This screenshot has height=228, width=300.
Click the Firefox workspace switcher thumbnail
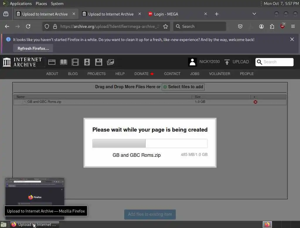(267, 224)
